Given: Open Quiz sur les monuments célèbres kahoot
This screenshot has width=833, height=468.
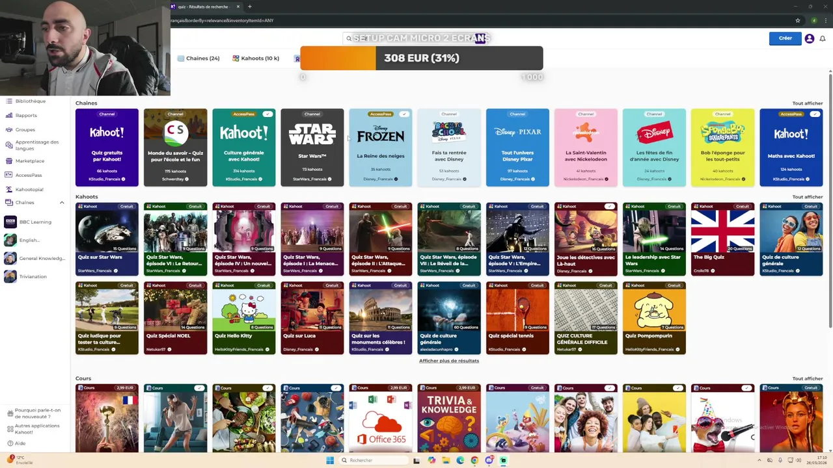Looking at the screenshot, I should 381,318.
